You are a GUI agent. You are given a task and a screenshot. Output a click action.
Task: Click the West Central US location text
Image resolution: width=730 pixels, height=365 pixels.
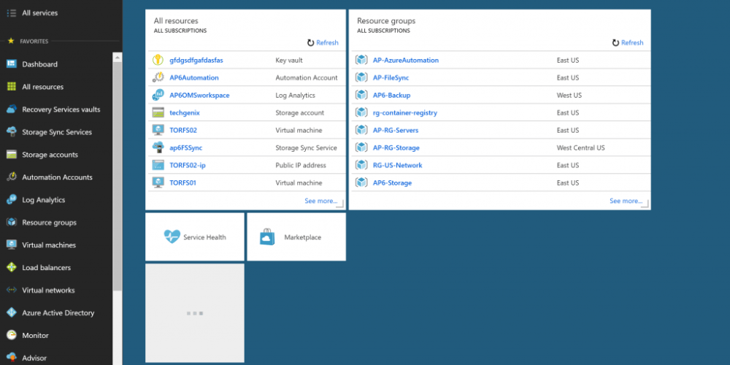tap(580, 148)
